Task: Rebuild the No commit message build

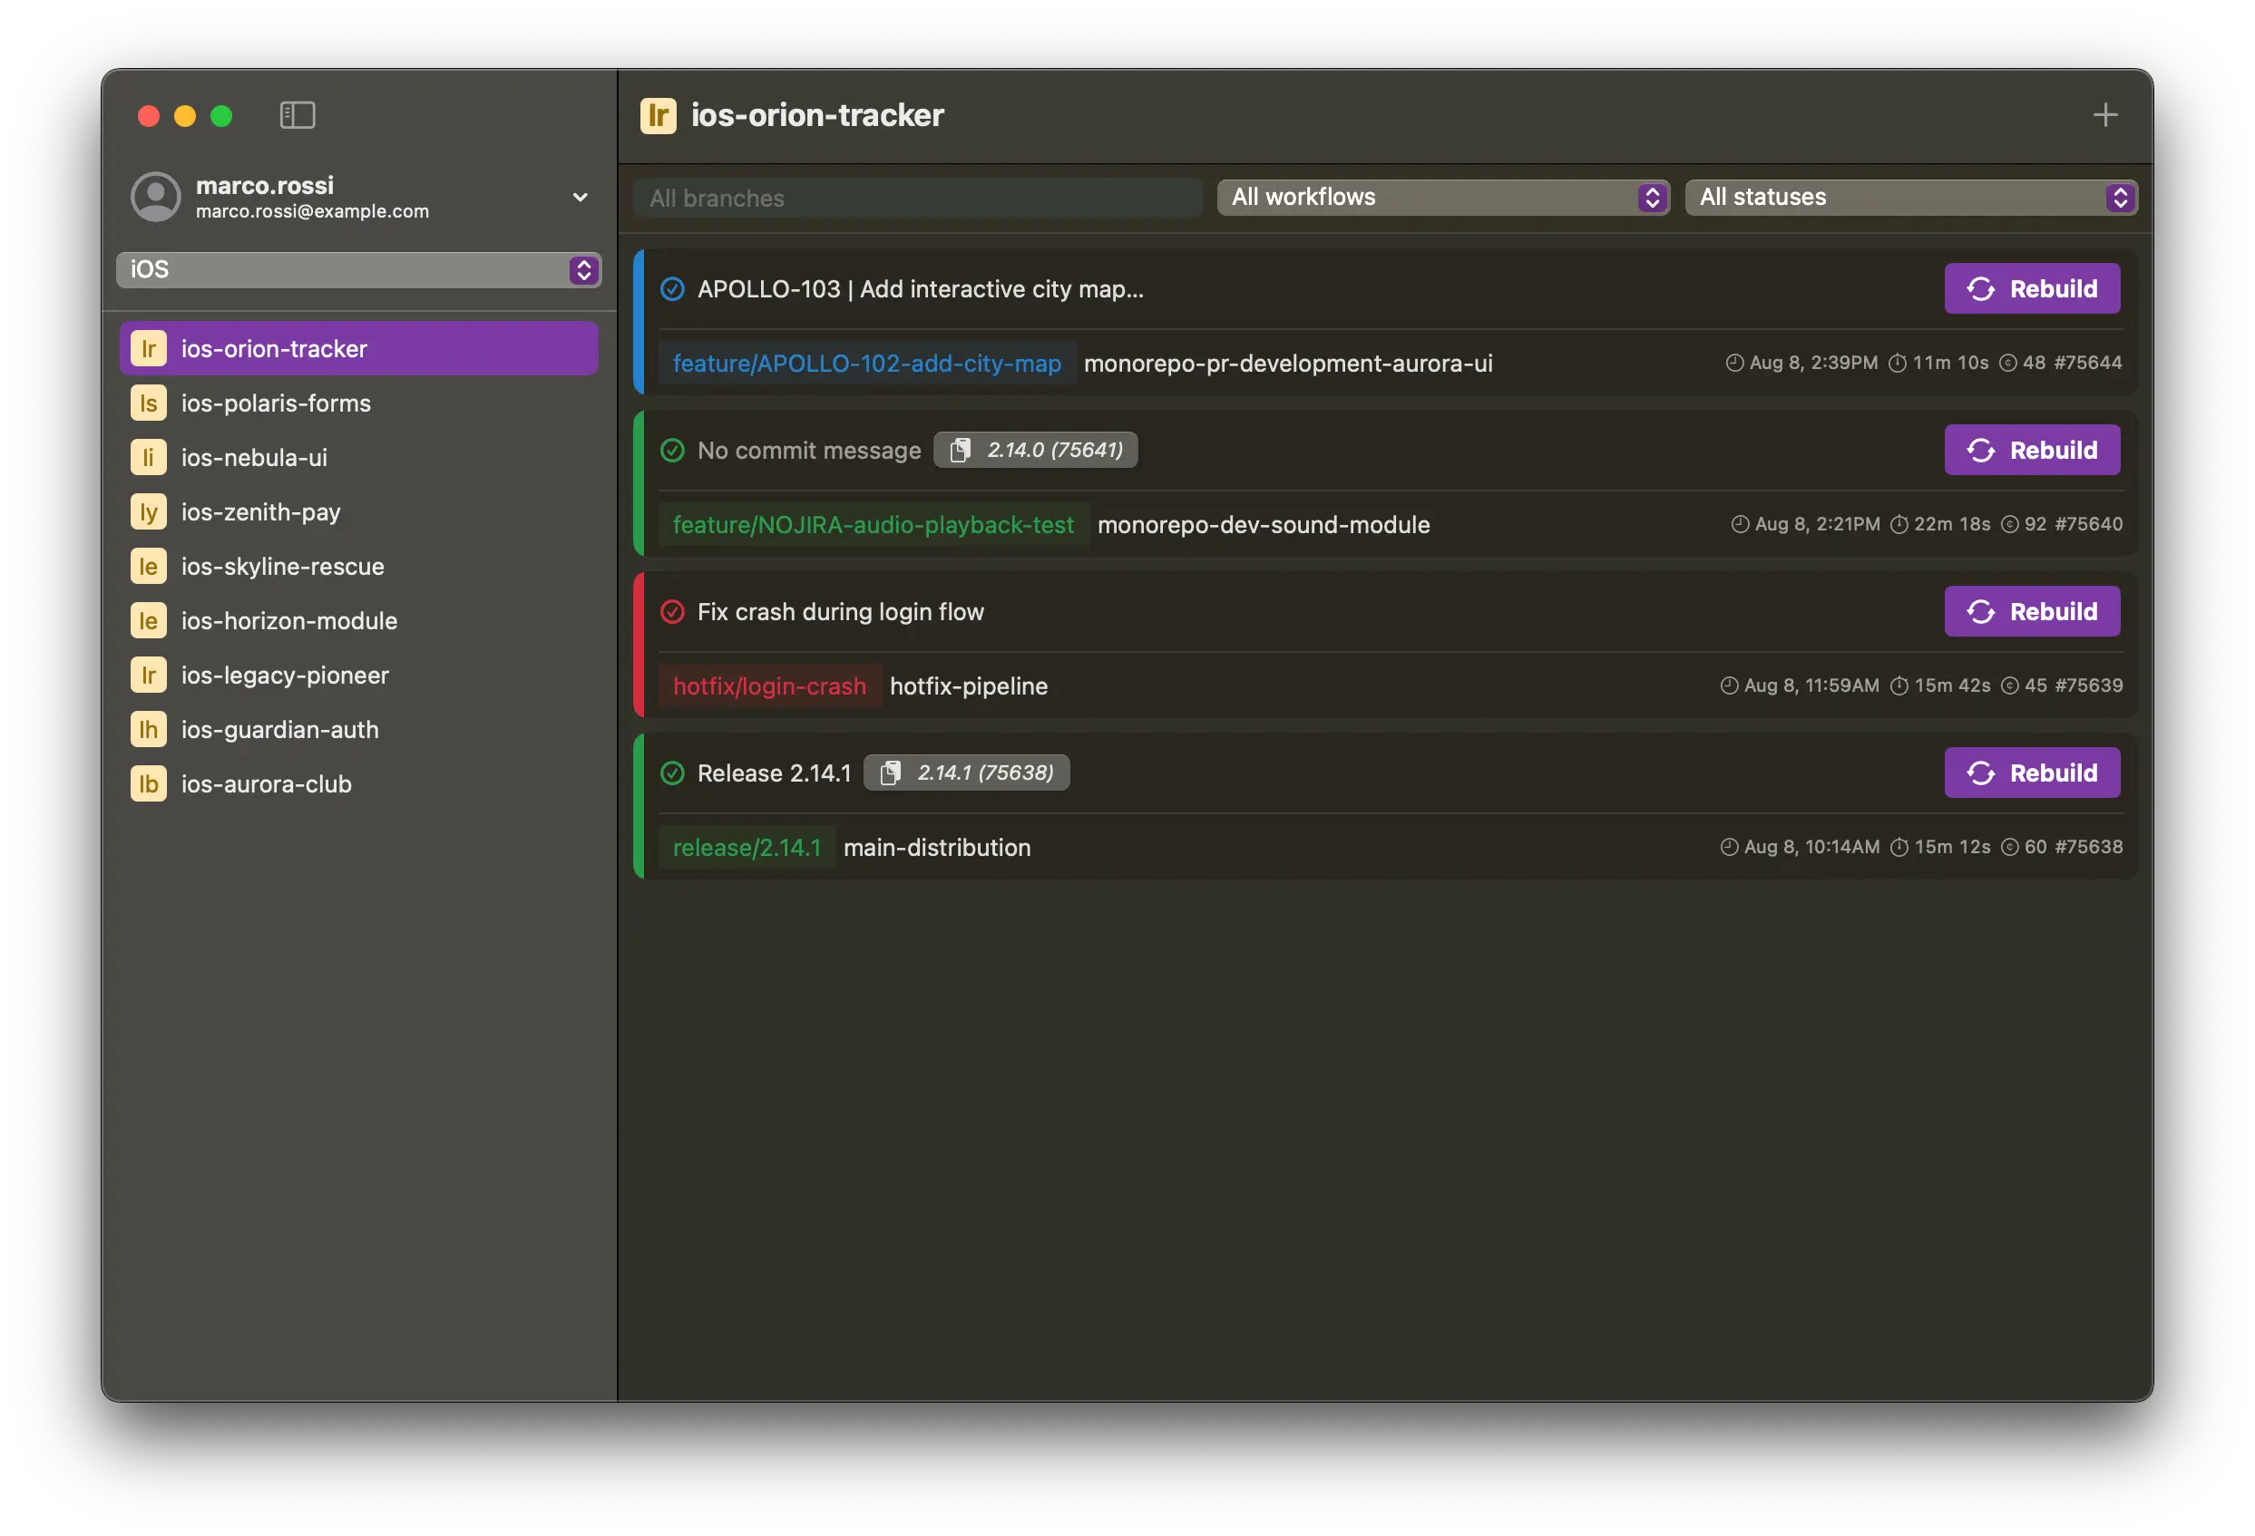Action: pyautogui.click(x=2032, y=450)
